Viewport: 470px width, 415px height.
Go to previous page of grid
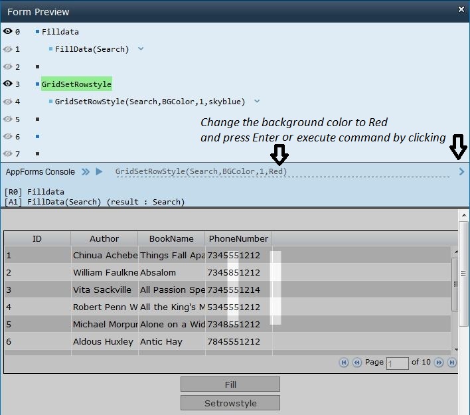pos(356,363)
